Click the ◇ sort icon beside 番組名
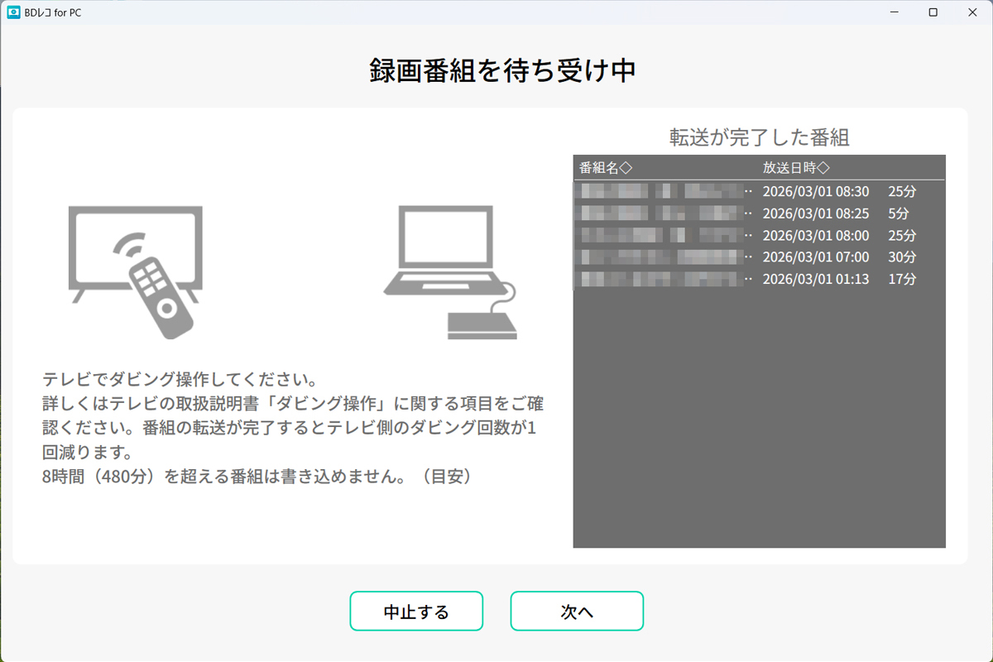993x662 pixels. [626, 166]
